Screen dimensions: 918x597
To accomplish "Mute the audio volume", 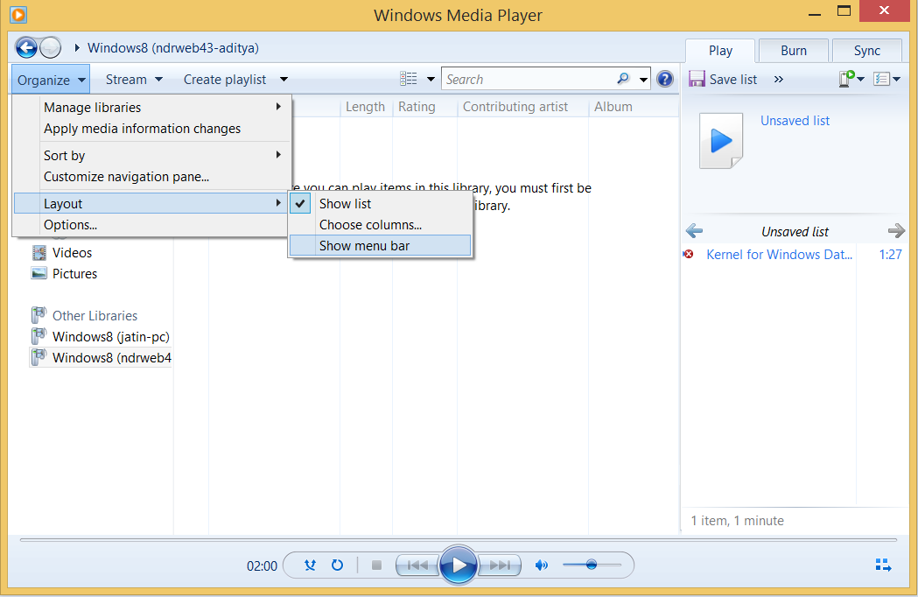I will coord(541,565).
